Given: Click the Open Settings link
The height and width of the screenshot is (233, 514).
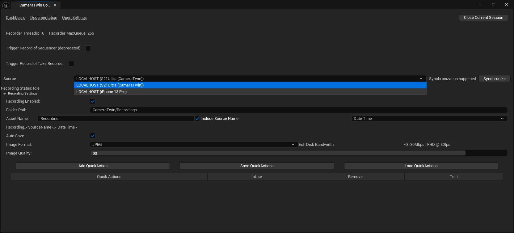Looking at the screenshot, I should pos(74,18).
